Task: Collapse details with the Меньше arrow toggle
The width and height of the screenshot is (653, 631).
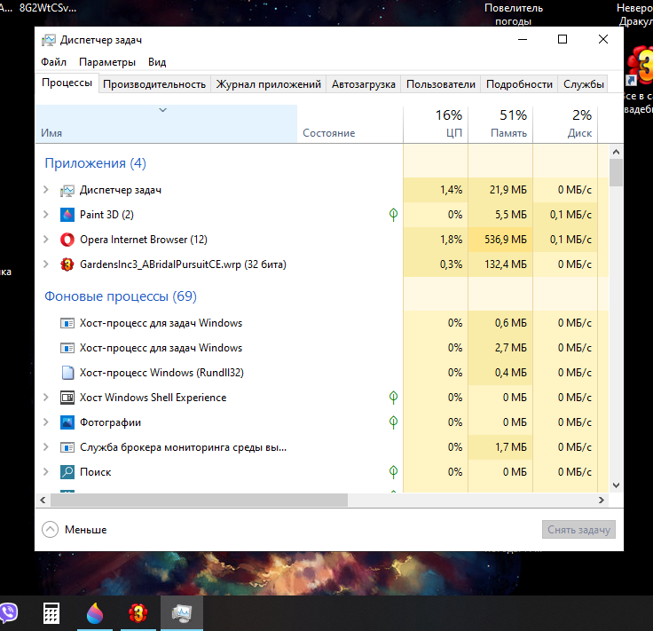Action: [x=51, y=529]
